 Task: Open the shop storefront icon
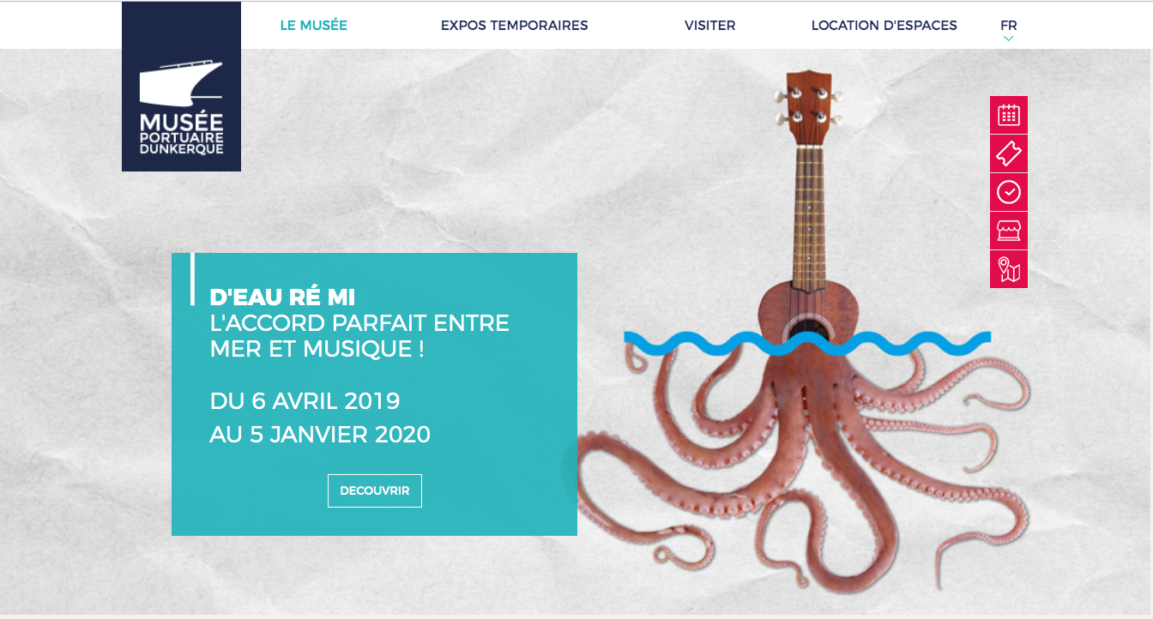coord(1009,231)
